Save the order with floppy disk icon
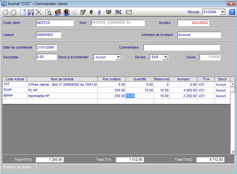Screen dimensions: 237x174 click(31, 12)
